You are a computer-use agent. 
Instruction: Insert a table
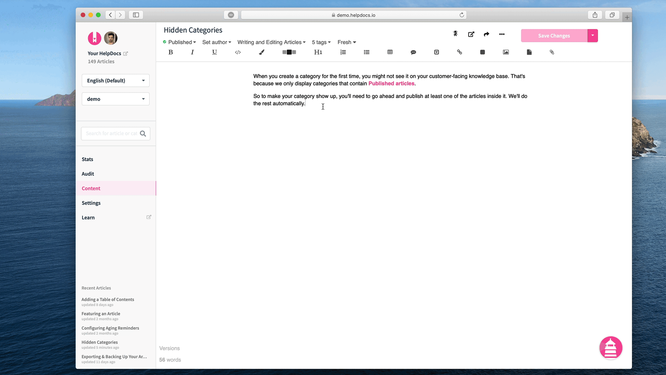coord(390,52)
